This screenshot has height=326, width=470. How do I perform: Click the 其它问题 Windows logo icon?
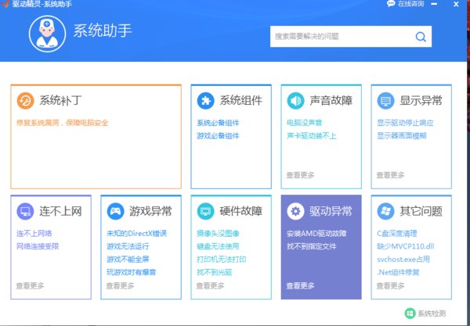(385, 211)
